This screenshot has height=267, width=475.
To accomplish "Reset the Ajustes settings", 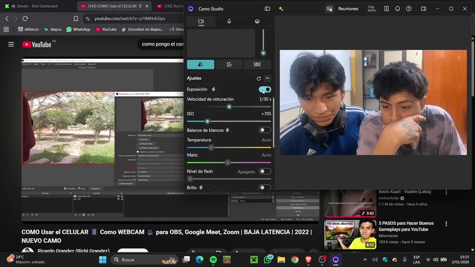I will pyautogui.click(x=259, y=78).
